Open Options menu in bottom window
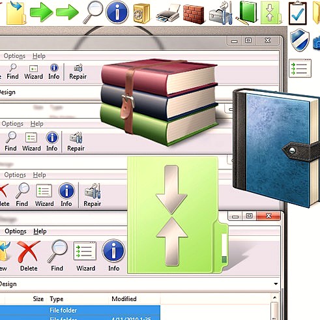320x320 pixels. (16, 231)
